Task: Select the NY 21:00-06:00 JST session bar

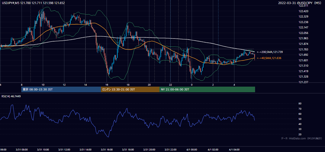Action: (x=207, y=89)
